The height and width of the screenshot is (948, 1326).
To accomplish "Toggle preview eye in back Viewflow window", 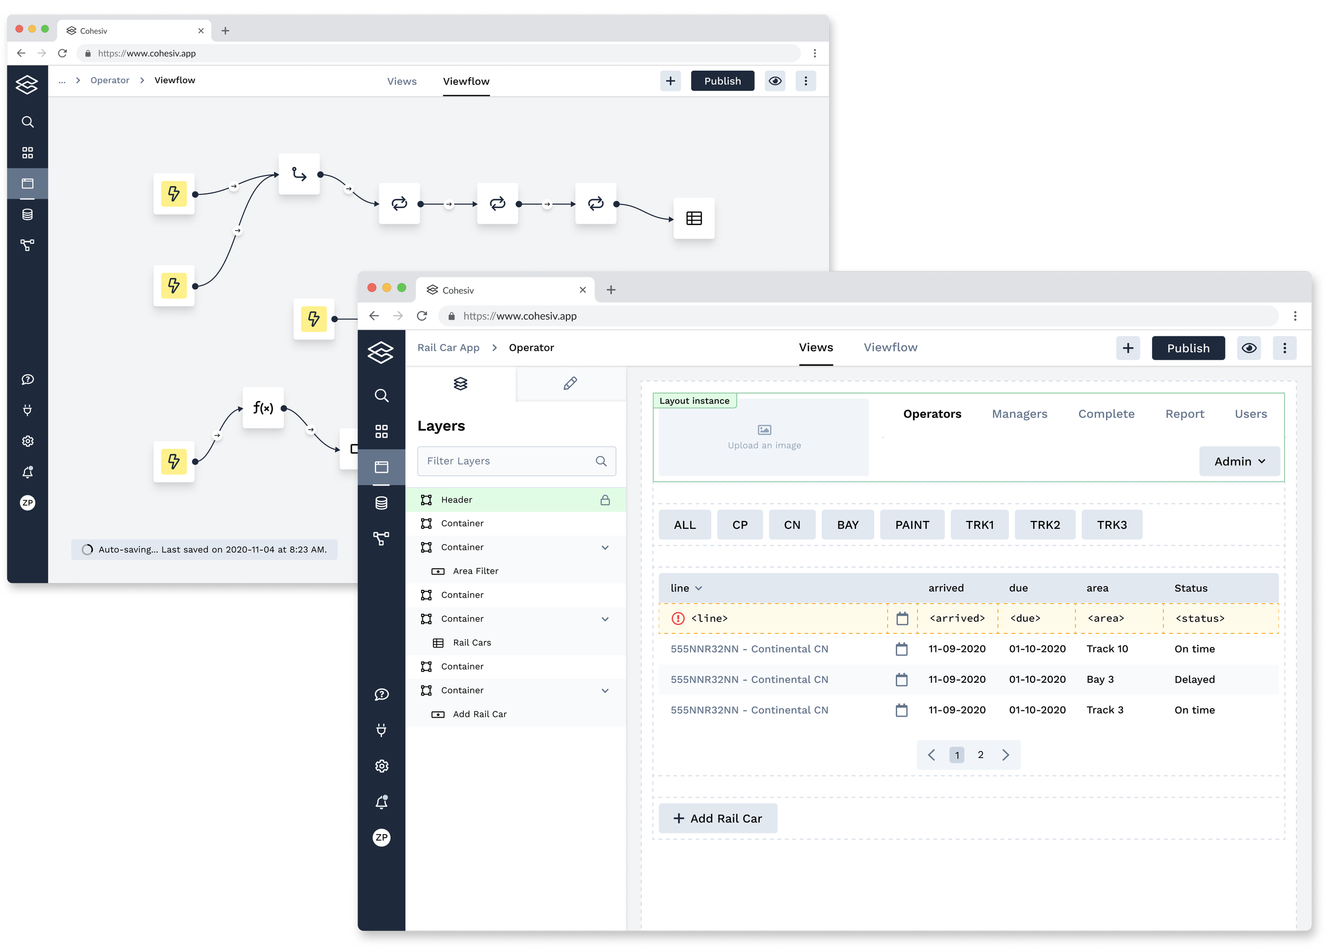I will coord(774,81).
